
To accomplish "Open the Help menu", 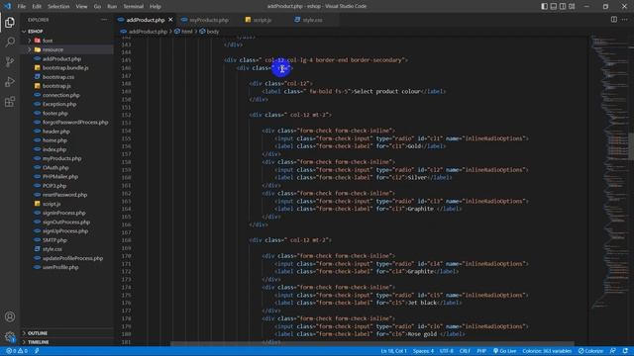I will pos(156,6).
